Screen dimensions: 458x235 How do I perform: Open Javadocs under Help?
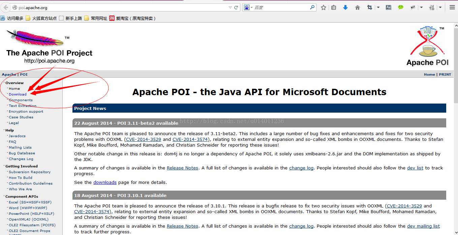17,136
